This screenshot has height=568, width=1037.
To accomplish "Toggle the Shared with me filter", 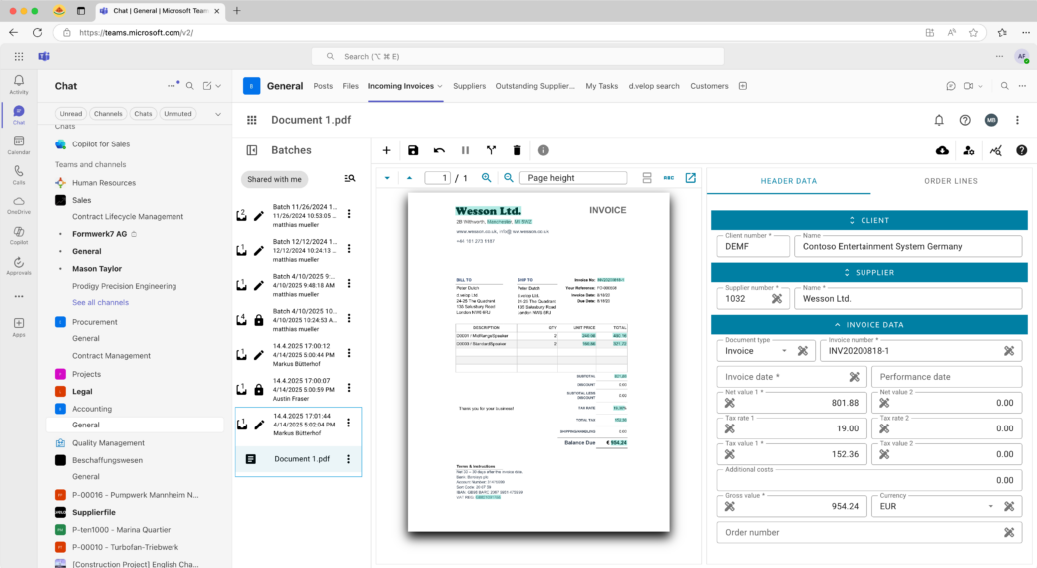I will click(x=274, y=179).
